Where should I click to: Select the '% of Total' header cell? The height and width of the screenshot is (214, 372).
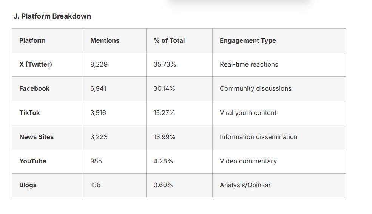point(169,40)
